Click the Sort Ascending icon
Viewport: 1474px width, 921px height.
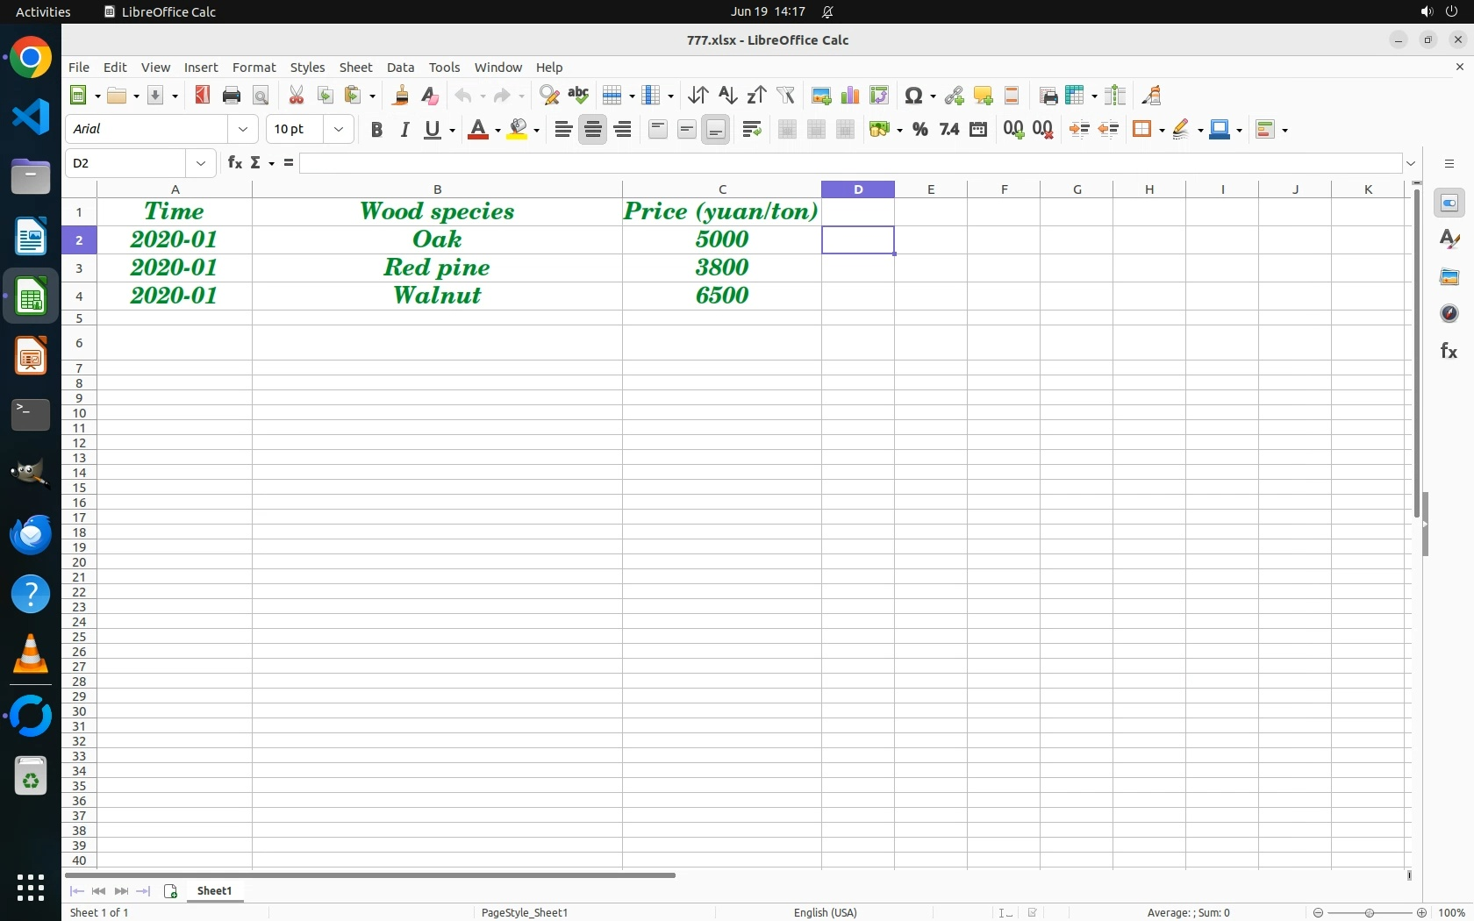click(x=727, y=96)
